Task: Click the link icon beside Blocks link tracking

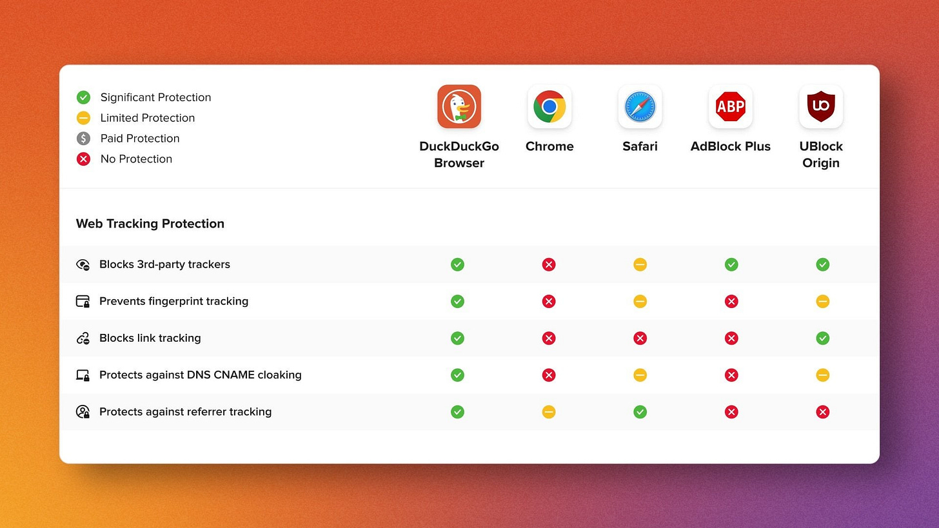Action: click(83, 338)
